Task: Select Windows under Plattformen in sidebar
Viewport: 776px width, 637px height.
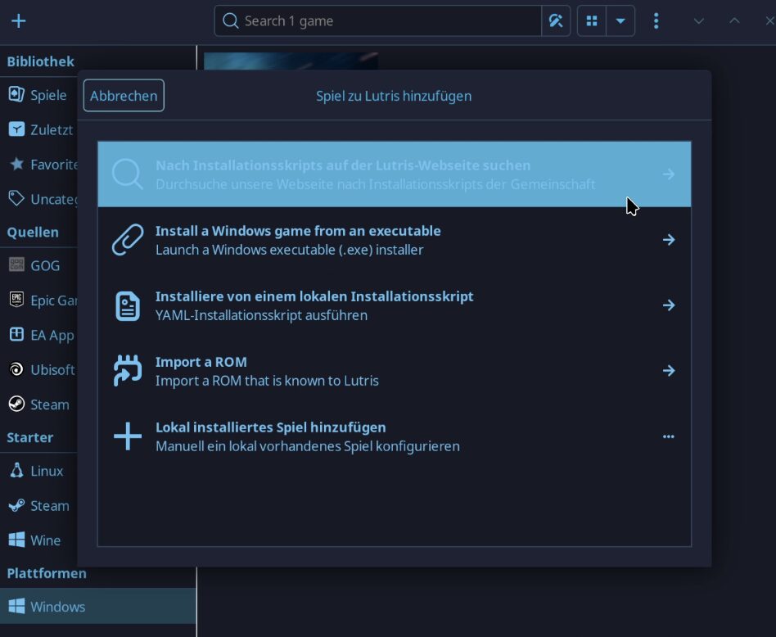Action: pyautogui.click(x=57, y=607)
